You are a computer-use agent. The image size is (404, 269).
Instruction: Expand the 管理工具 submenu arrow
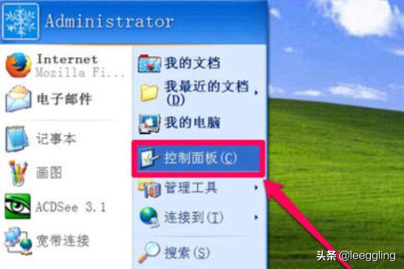(x=256, y=188)
